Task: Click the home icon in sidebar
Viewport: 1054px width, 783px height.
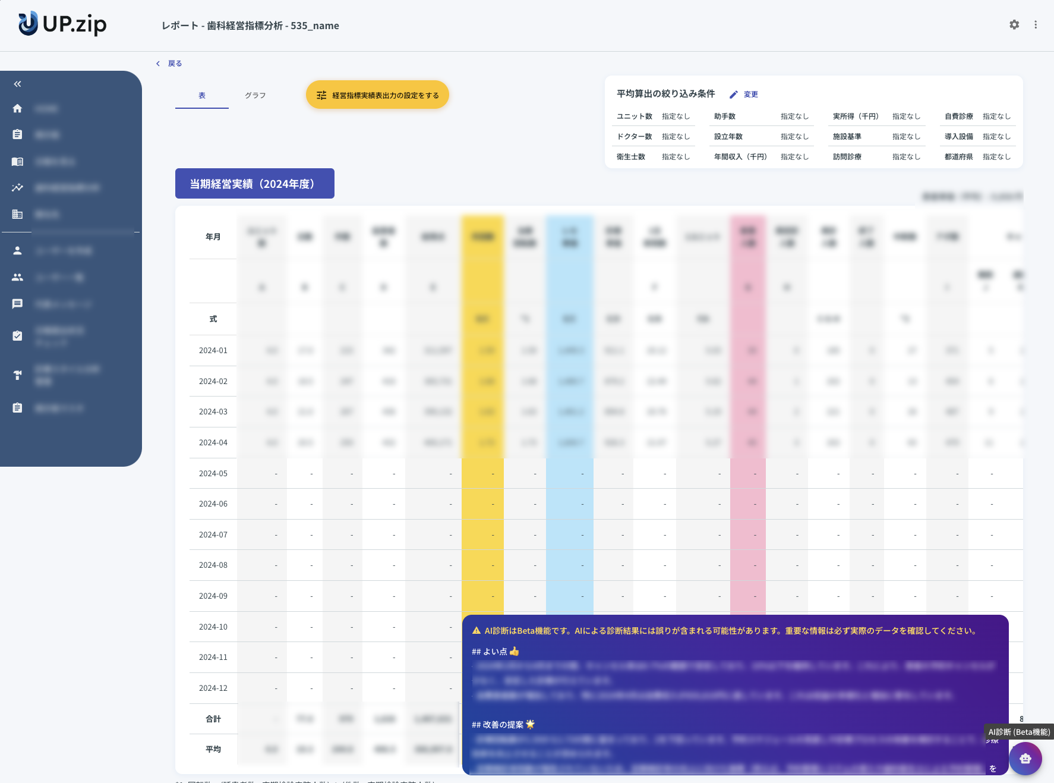Action: [17, 108]
